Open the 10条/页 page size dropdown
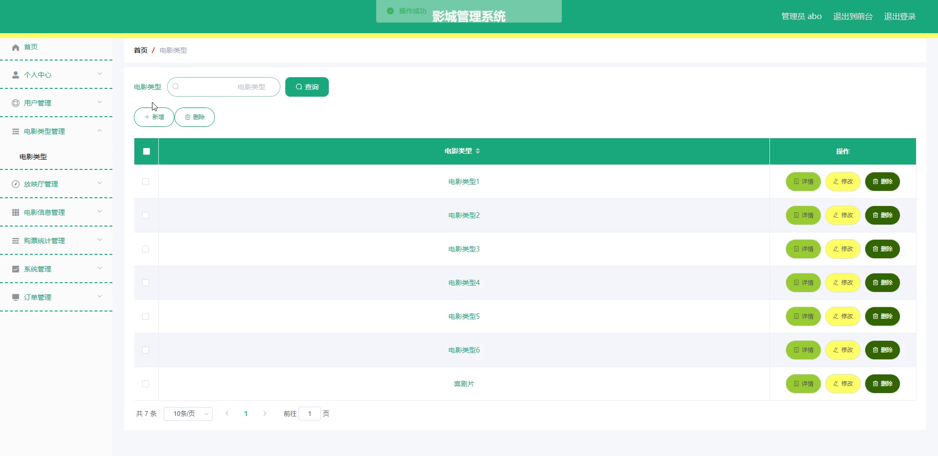The image size is (938, 456). click(188, 414)
